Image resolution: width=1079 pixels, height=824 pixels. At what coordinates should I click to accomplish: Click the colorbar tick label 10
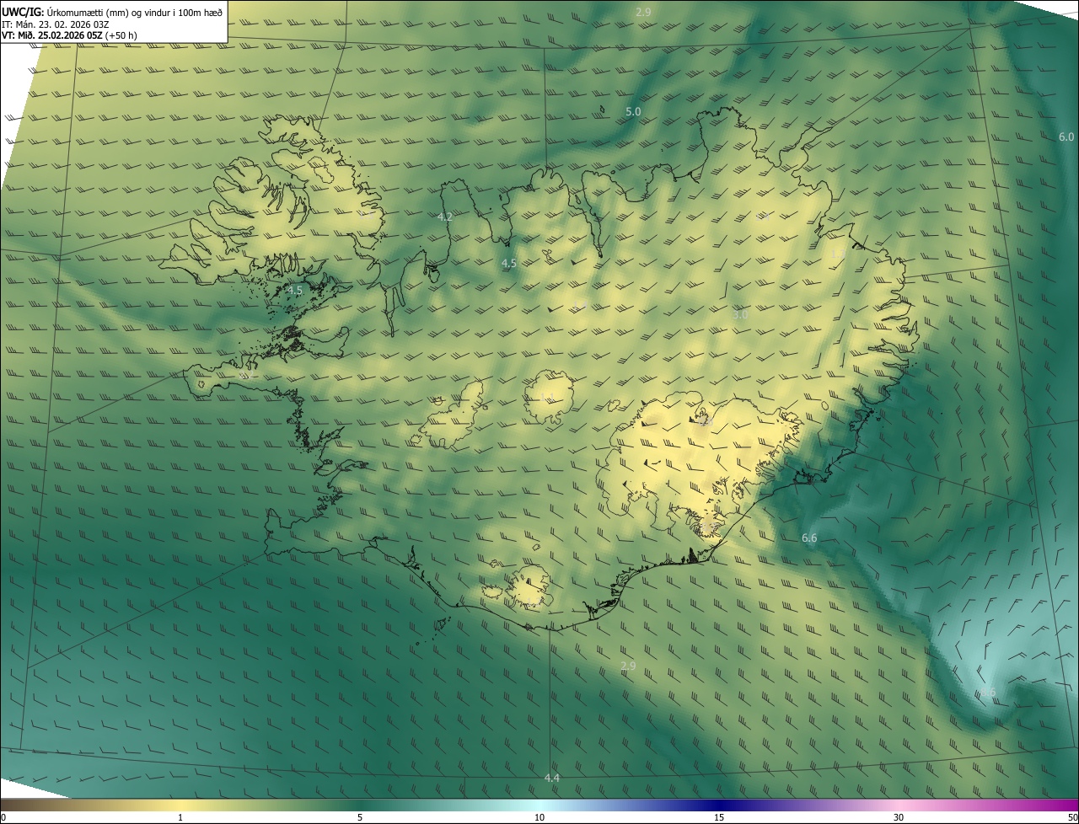tap(539, 817)
